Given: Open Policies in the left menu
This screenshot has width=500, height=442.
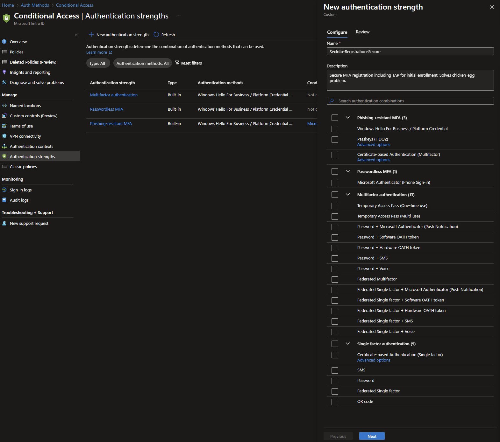Looking at the screenshot, I should click(x=17, y=52).
